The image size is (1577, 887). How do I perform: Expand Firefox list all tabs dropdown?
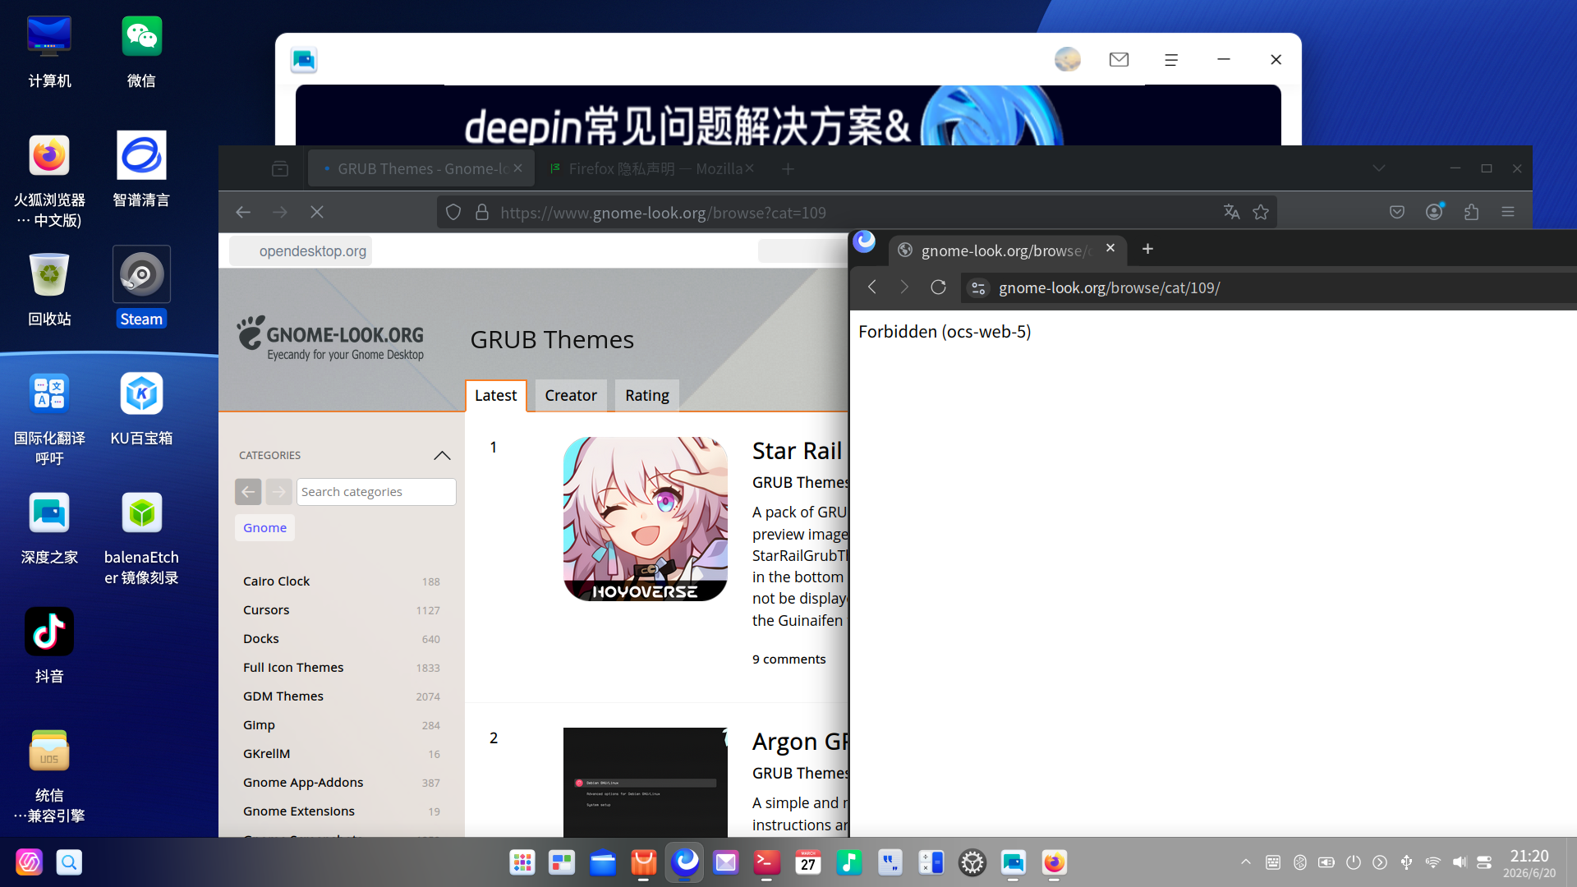1379,168
